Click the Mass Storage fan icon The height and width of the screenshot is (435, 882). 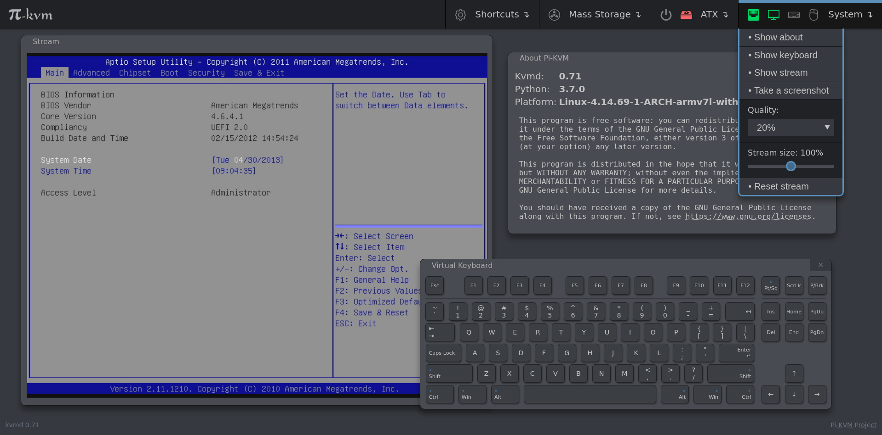pyautogui.click(x=554, y=14)
